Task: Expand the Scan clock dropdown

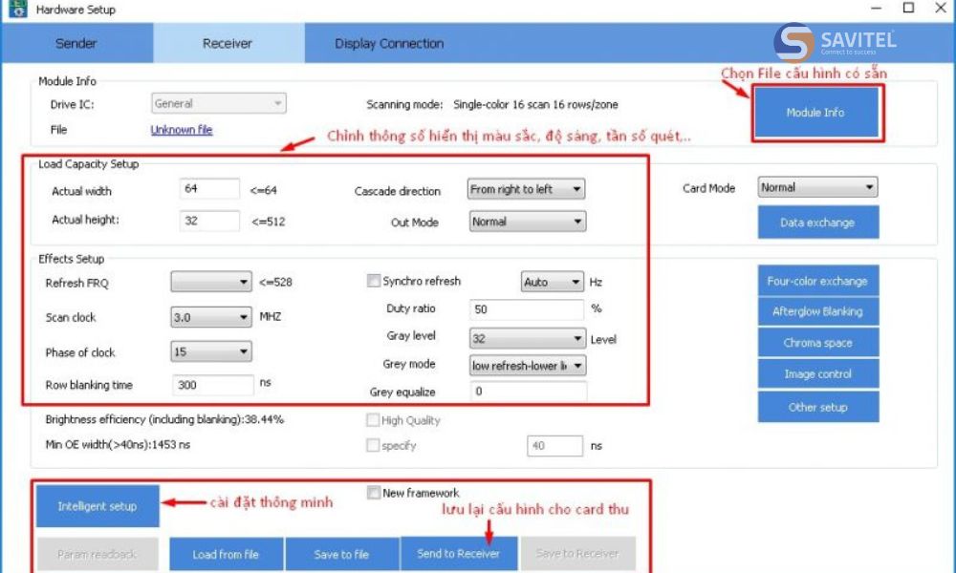Action: click(211, 318)
